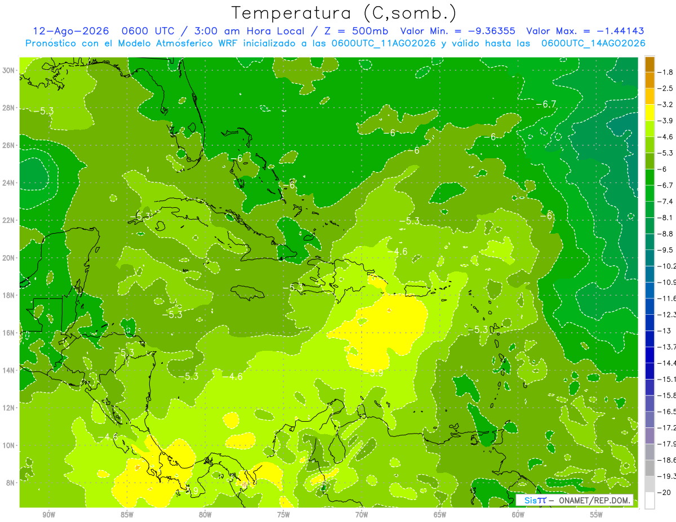Click the 12N latitude axis label
This screenshot has height=522, width=676.
(x=8, y=408)
